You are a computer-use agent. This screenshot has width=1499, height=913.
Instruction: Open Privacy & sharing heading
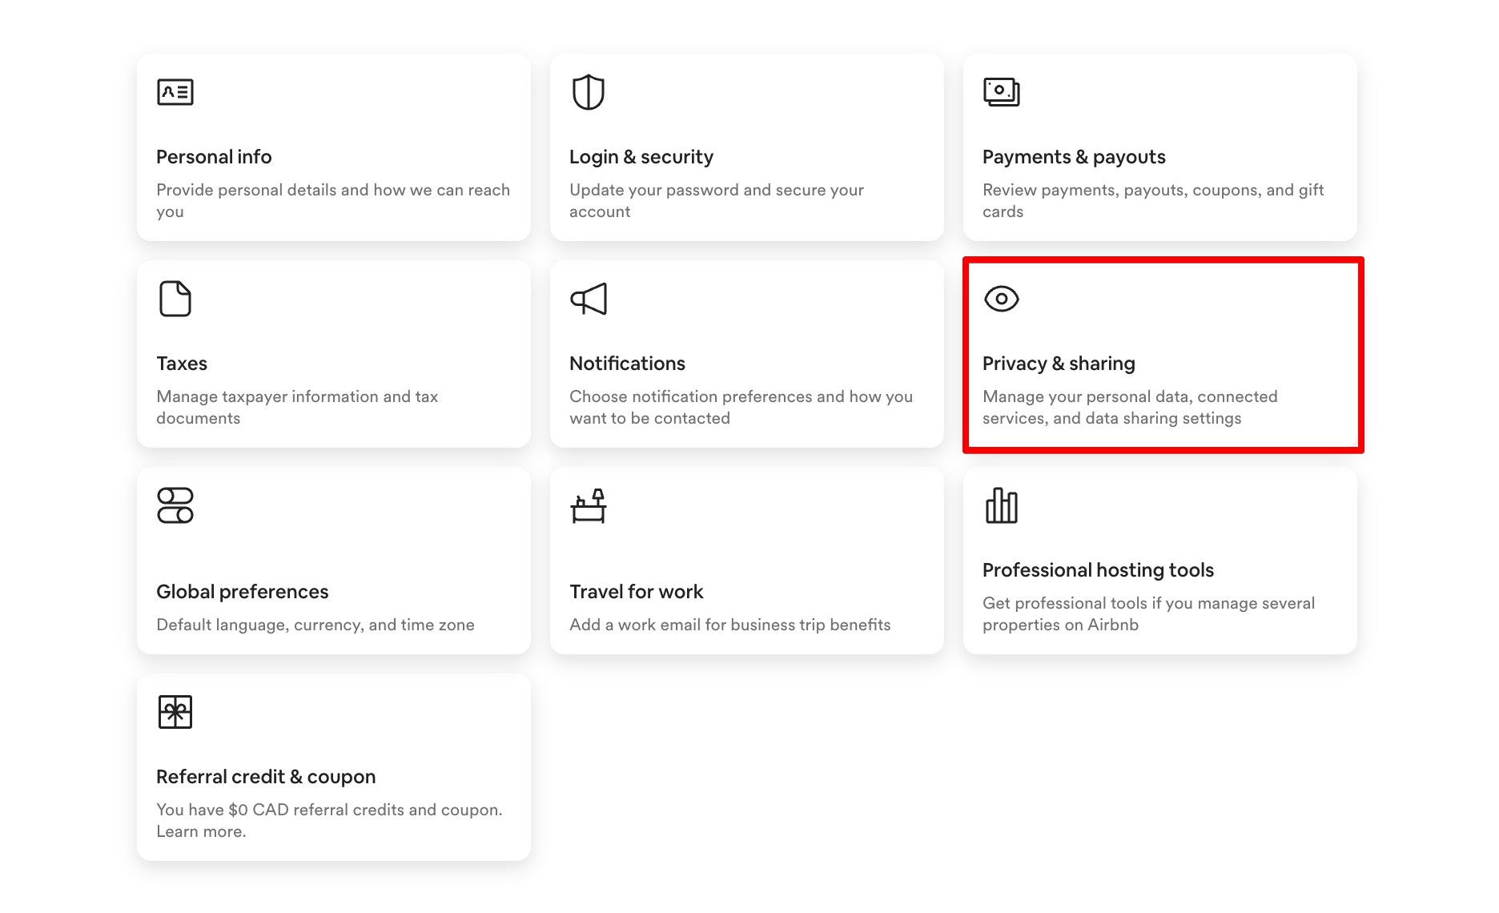click(1059, 364)
